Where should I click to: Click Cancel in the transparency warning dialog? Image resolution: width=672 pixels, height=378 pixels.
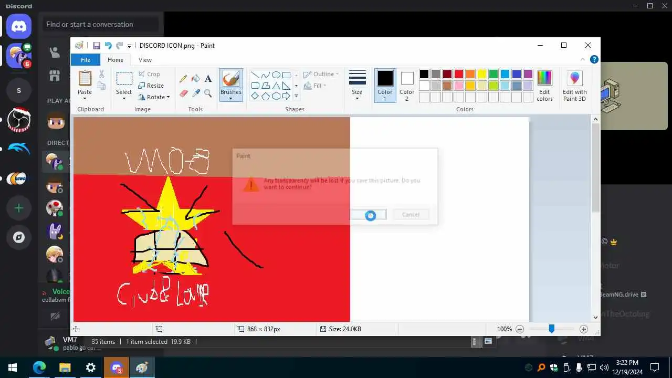click(x=411, y=214)
